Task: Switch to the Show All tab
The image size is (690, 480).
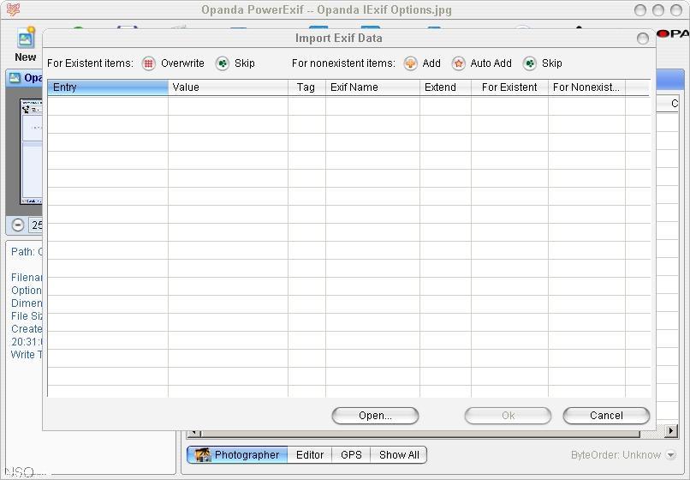Action: pyautogui.click(x=399, y=455)
